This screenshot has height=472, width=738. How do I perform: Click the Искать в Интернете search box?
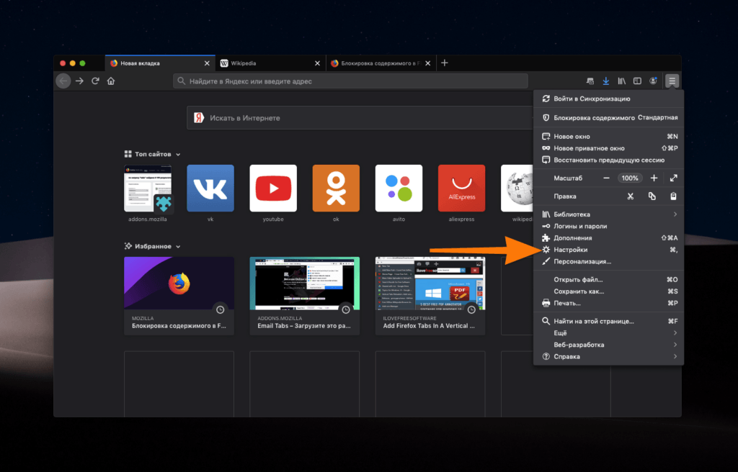[360, 118]
